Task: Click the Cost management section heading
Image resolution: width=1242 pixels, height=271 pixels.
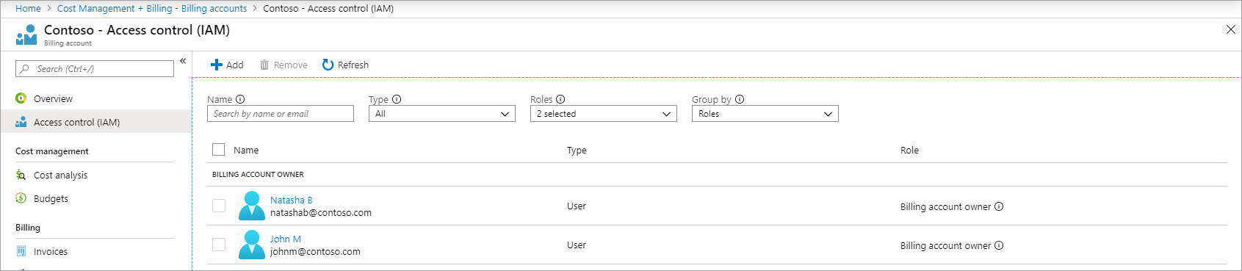Action: (x=52, y=151)
